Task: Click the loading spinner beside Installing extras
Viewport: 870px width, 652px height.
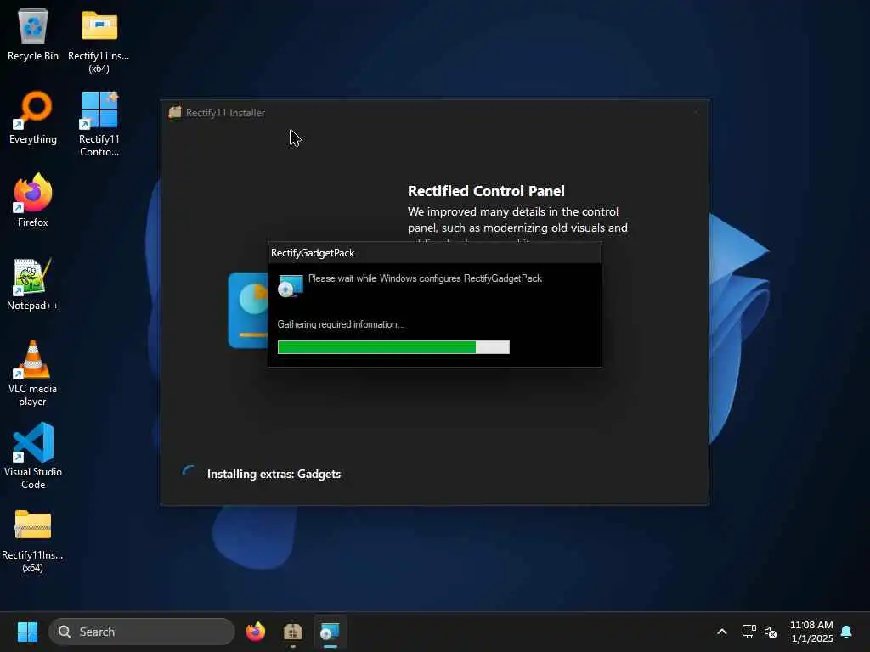Action: tap(189, 472)
